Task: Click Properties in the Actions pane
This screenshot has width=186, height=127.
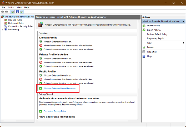Action: tap(152, 52)
